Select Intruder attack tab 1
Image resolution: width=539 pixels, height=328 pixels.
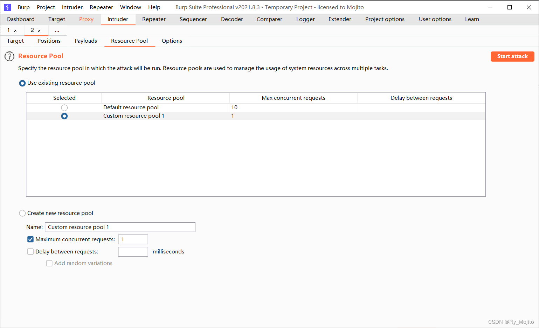9,30
